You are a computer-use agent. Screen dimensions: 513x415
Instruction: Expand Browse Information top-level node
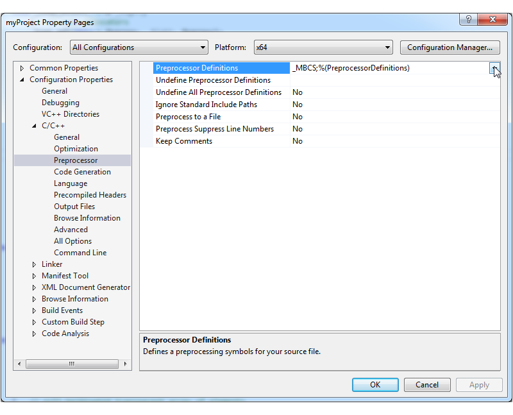point(34,299)
